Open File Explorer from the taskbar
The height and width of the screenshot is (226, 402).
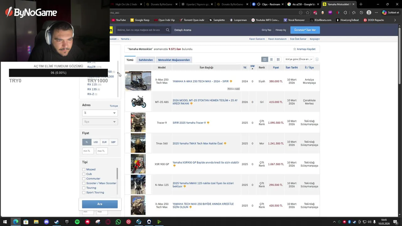(x=36, y=222)
